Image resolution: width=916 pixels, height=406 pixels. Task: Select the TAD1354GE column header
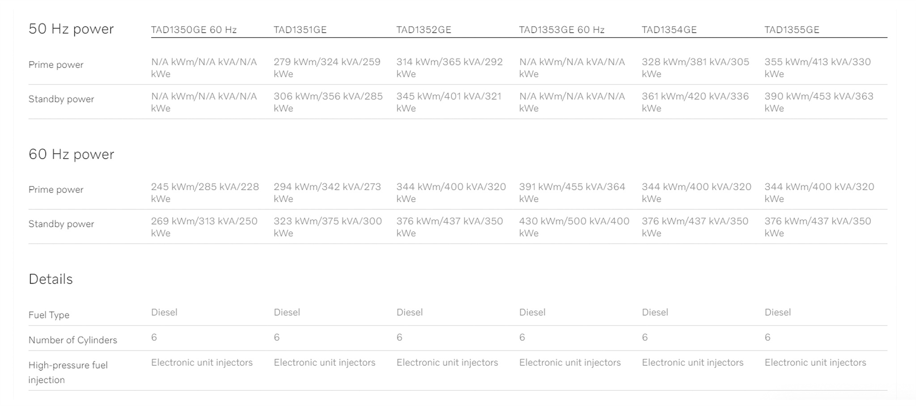669,30
